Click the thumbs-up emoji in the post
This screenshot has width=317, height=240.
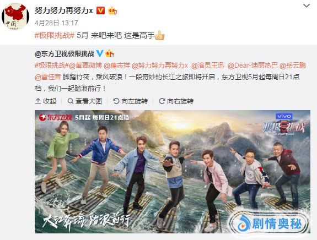(x=160, y=35)
